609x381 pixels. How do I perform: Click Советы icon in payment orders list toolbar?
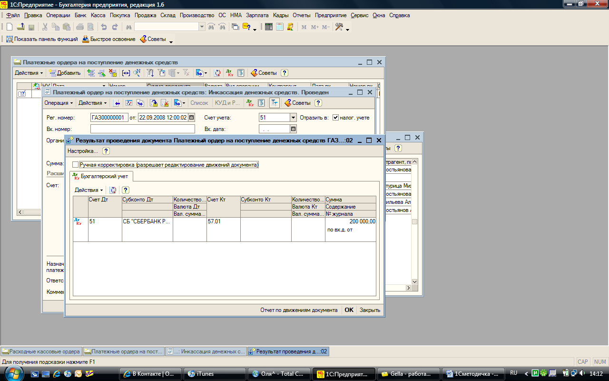click(263, 73)
